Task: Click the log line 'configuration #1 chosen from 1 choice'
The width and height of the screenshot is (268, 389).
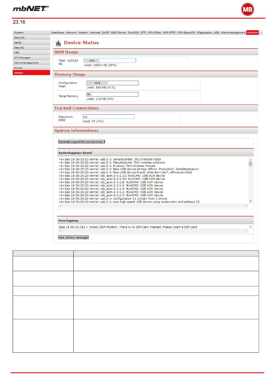Action: pos(113,199)
